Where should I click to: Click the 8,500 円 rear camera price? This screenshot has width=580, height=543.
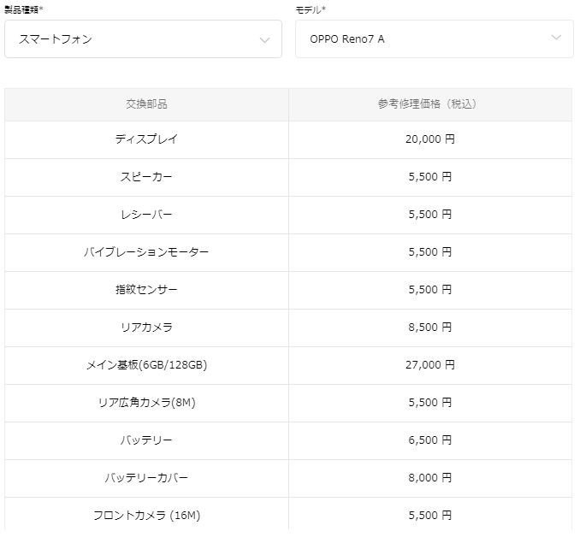tap(429, 328)
